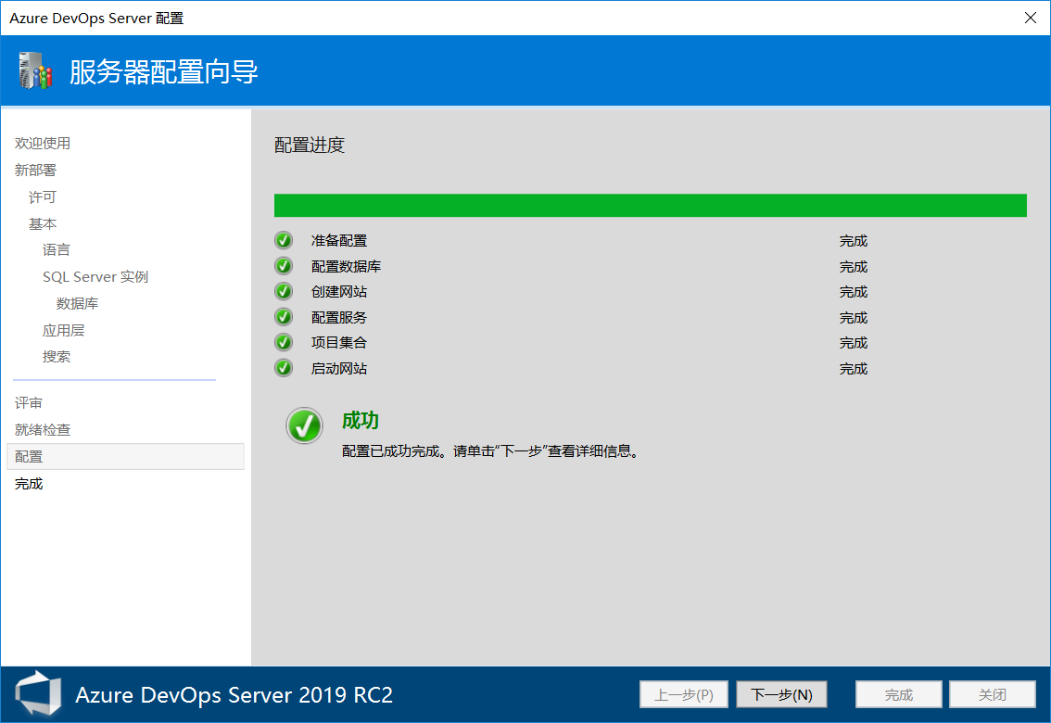The width and height of the screenshot is (1051, 723).
Task: Click the 下一步(N) button
Action: click(x=781, y=693)
